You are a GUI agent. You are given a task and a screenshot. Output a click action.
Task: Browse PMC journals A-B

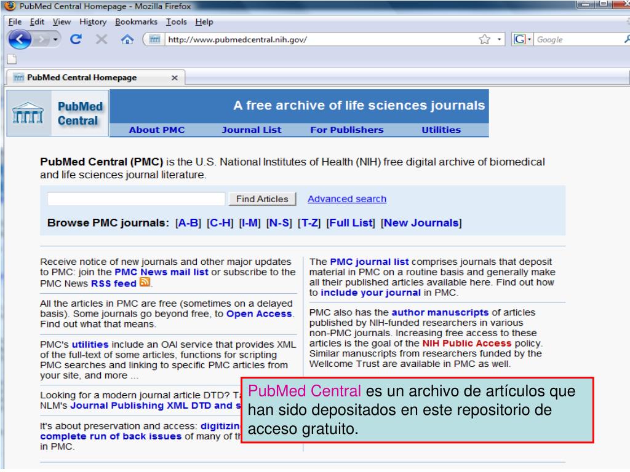(188, 222)
